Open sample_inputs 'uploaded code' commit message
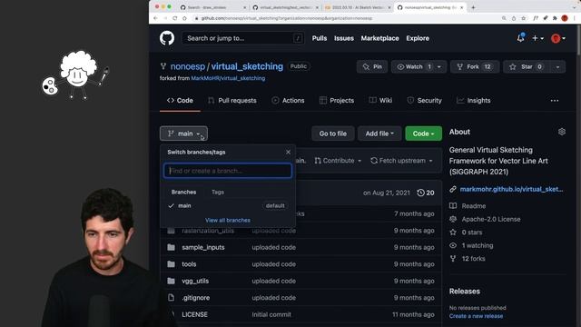581x327 pixels. tap(274, 247)
